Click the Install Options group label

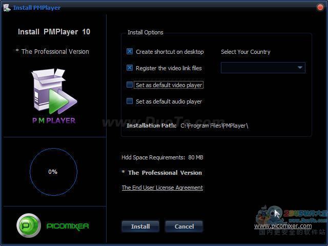coord(146,32)
